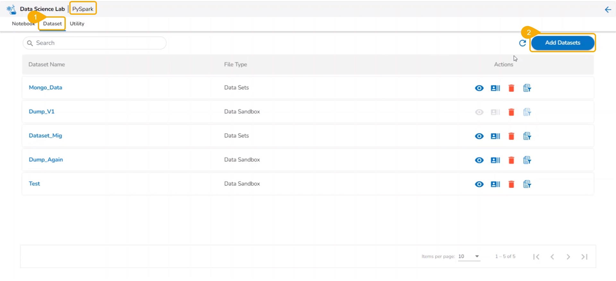The width and height of the screenshot is (616, 281).
Task: Click the back arrow icon
Action: tap(608, 10)
